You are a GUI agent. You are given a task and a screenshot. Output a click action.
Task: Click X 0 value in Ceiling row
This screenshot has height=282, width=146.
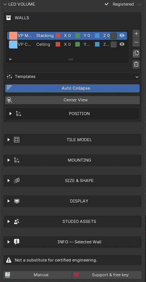tap(67, 44)
